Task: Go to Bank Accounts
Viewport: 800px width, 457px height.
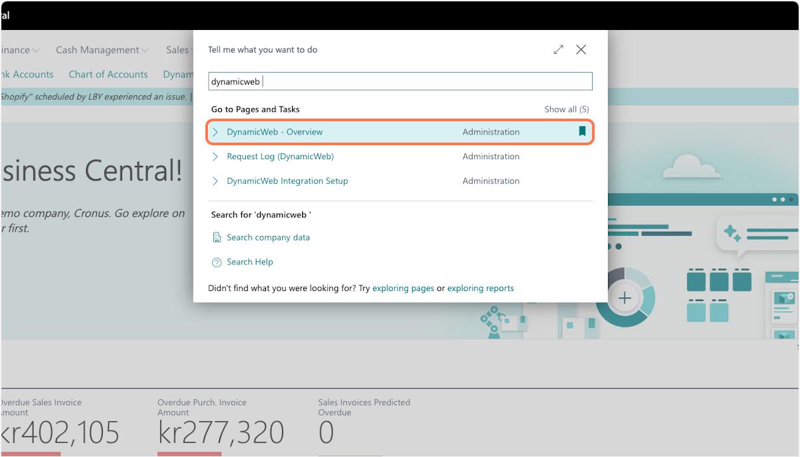Action: 28,75
